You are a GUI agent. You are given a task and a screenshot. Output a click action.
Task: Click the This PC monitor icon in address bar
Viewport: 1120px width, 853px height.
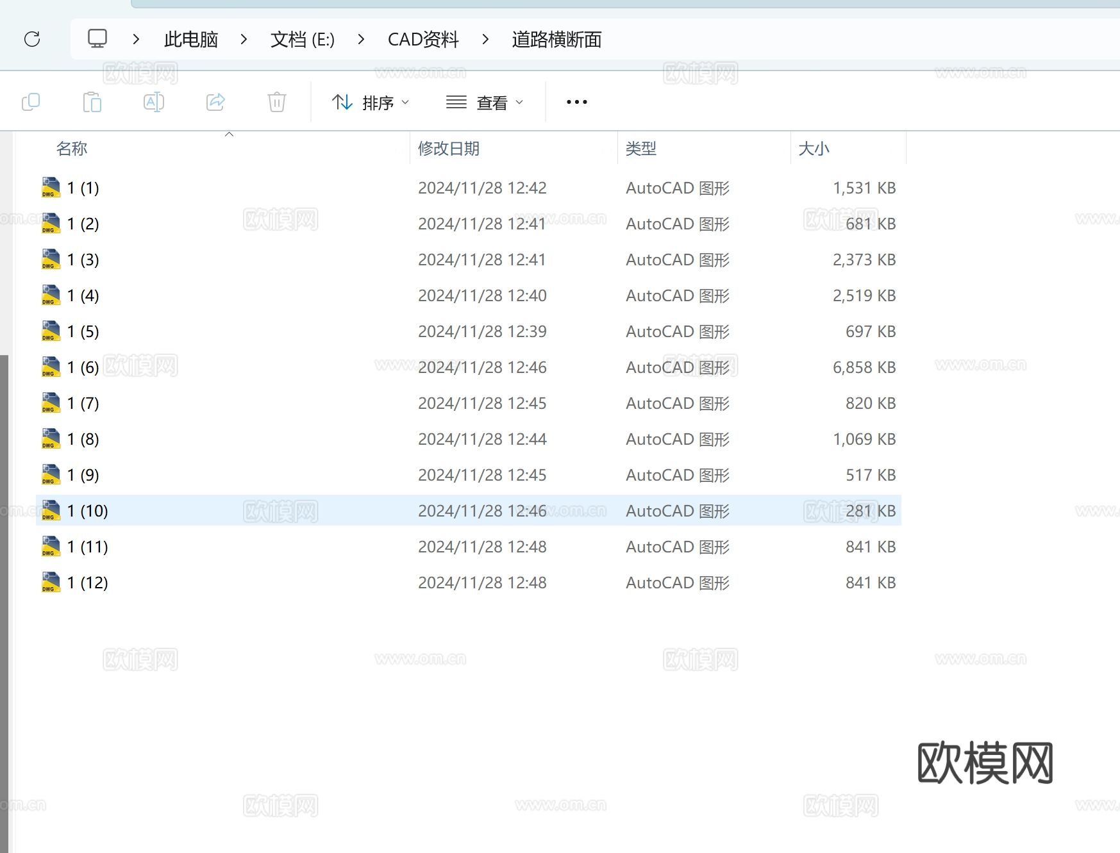pos(97,38)
